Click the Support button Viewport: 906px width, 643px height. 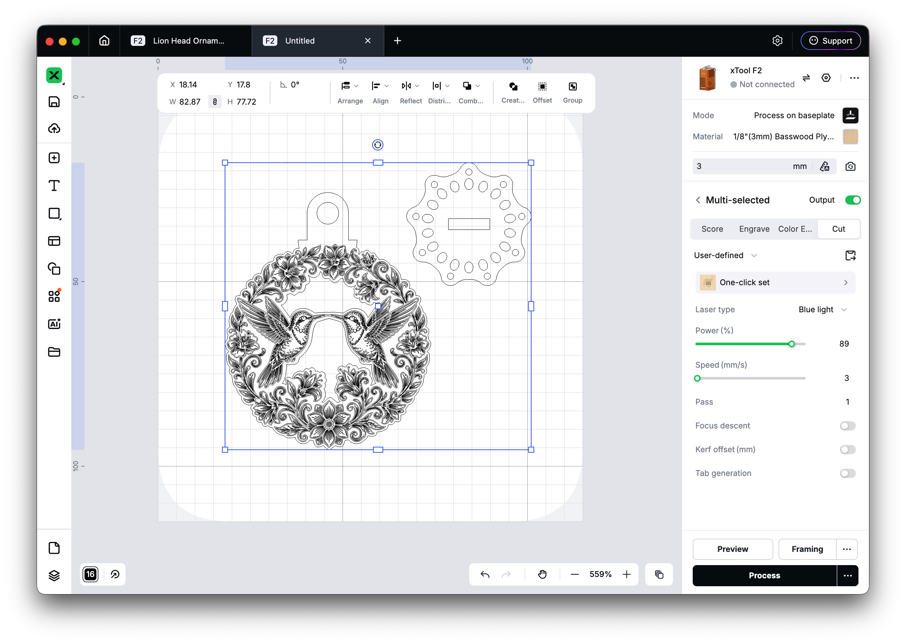coord(830,41)
